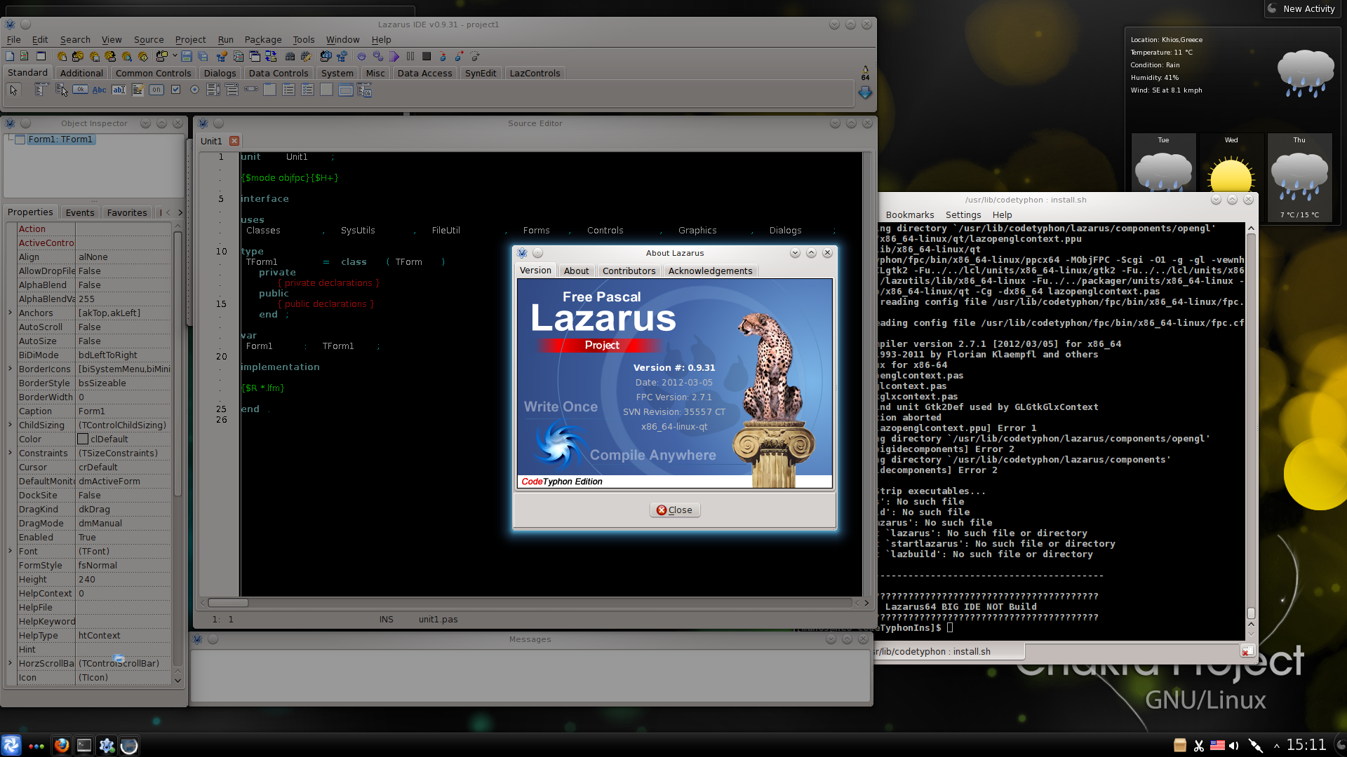Open Firefox from the taskbar
The height and width of the screenshot is (757, 1347).
(x=62, y=745)
